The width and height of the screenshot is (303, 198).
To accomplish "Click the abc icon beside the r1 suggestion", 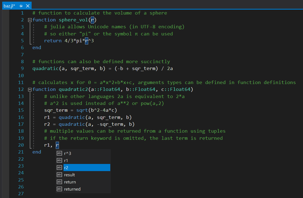I will point(59,160).
